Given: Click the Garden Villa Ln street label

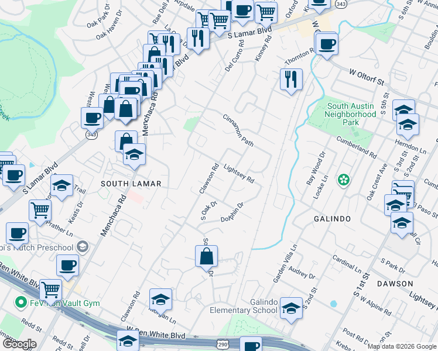Looking at the screenshot, I should pyautogui.click(x=285, y=264).
